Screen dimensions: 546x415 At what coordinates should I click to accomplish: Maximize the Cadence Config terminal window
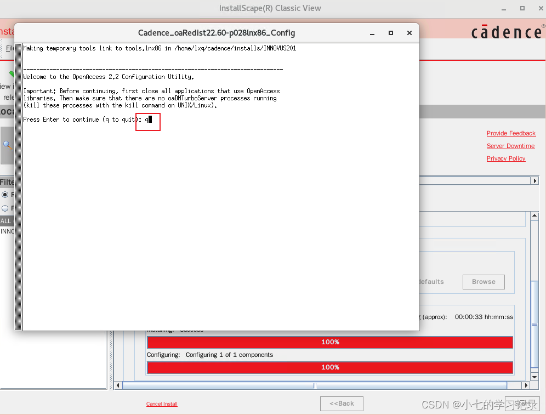[x=391, y=33]
